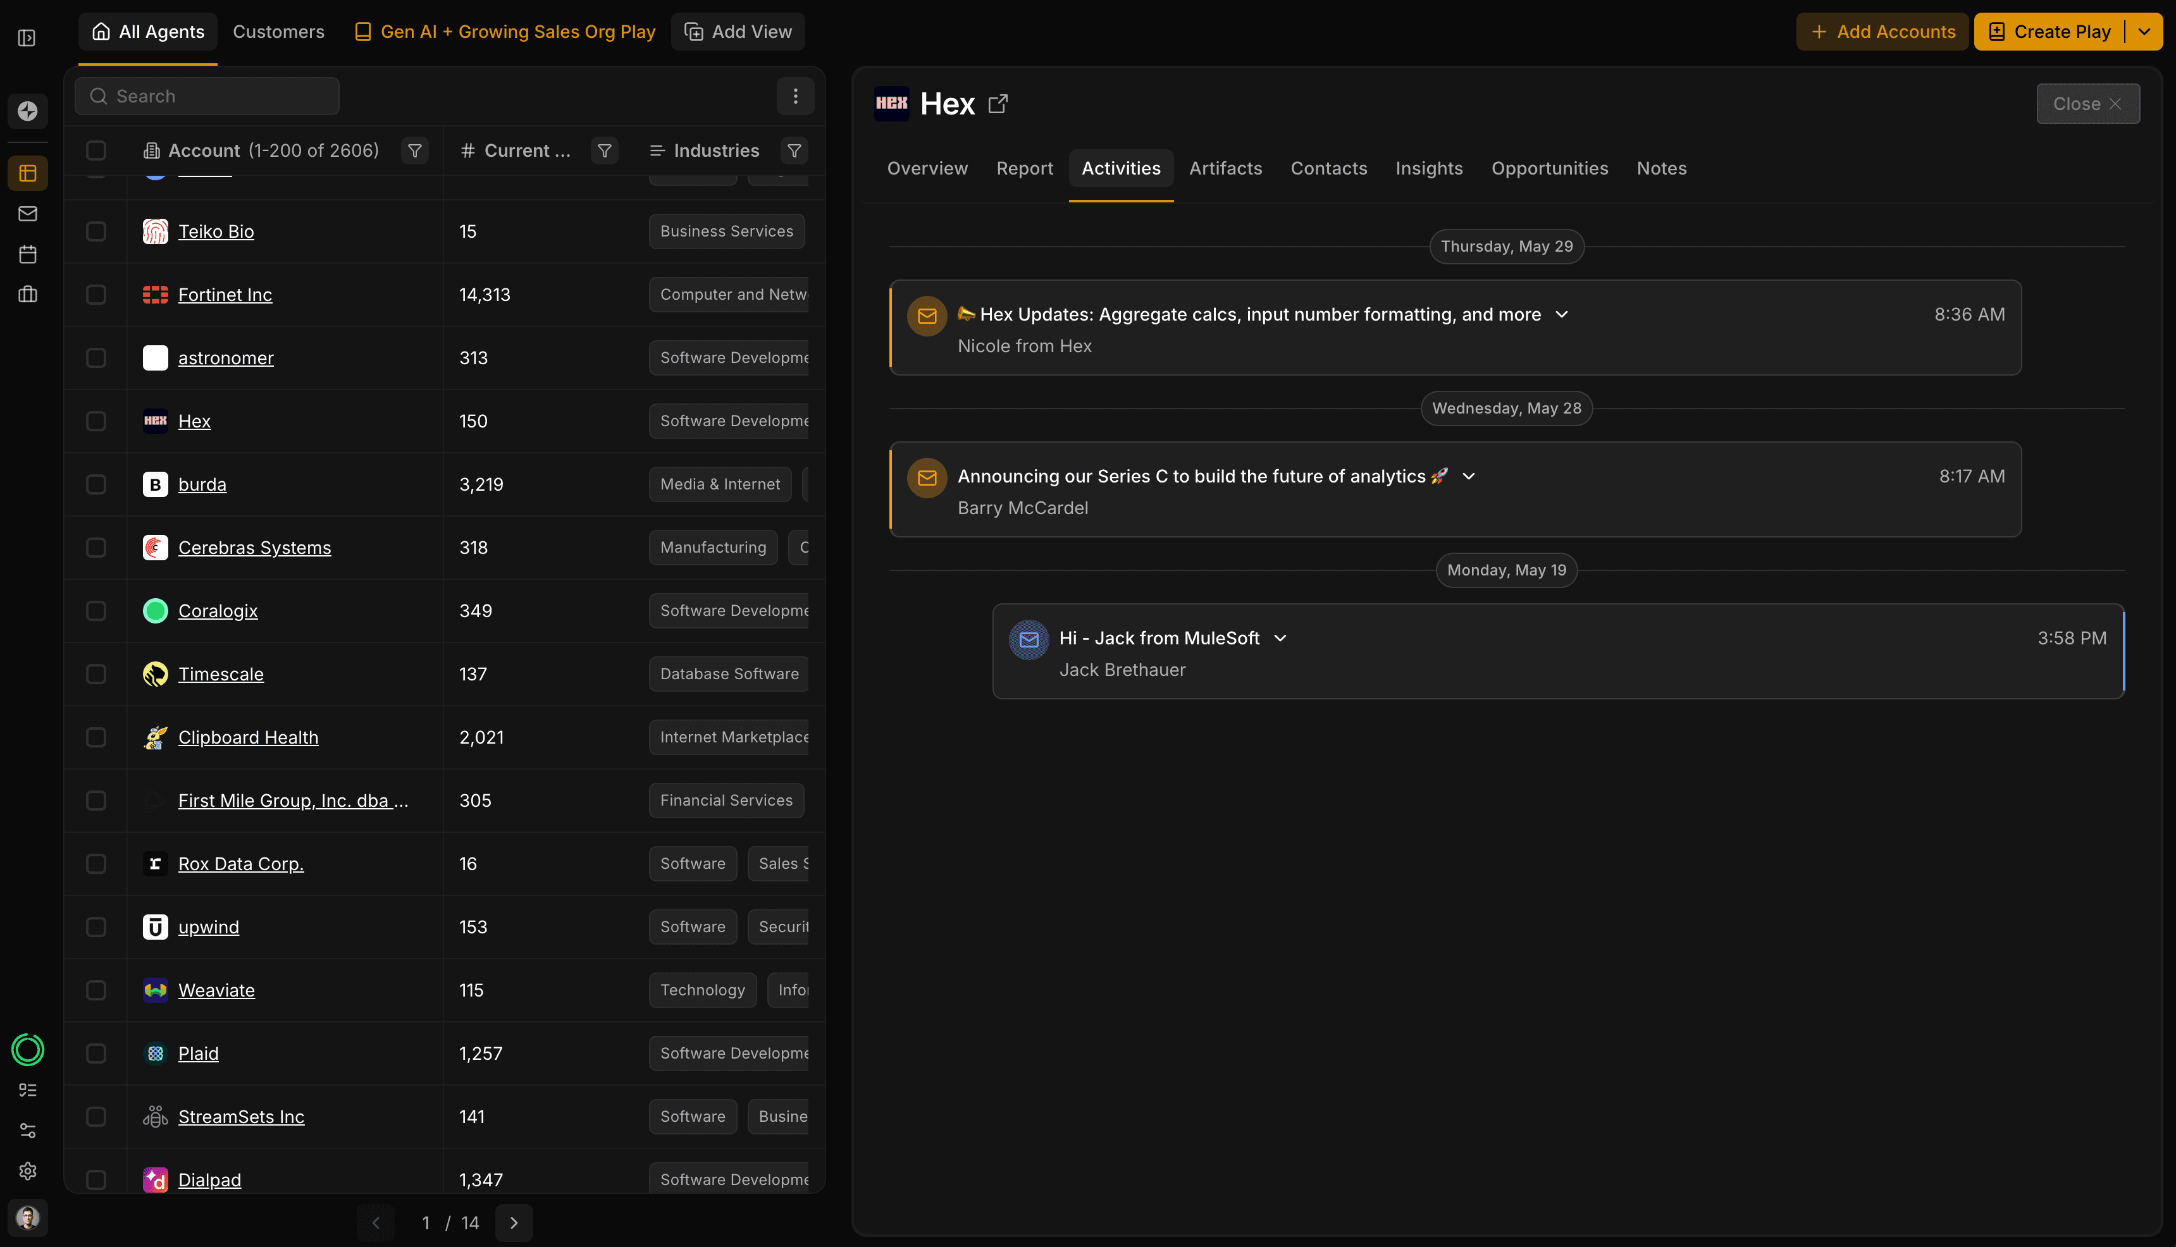The image size is (2176, 1247).
Task: Expand the Series C announcement email
Action: coord(1468,476)
